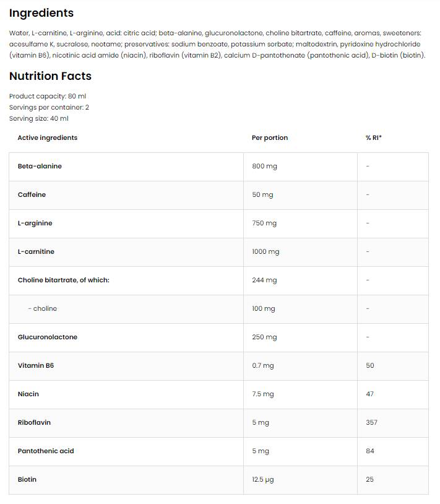Click the Riboflavin RI value 357
This screenshot has height=504, width=440.
coord(371,422)
